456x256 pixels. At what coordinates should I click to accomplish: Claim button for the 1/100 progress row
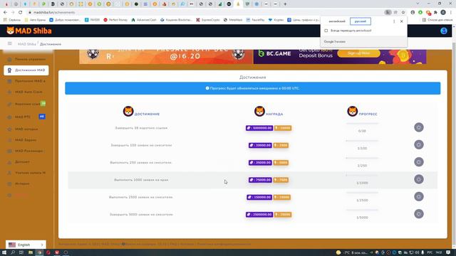point(419,144)
